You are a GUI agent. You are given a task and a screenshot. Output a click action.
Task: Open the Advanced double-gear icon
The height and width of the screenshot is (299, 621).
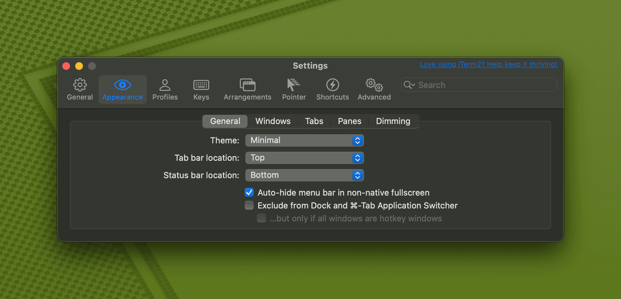click(374, 85)
